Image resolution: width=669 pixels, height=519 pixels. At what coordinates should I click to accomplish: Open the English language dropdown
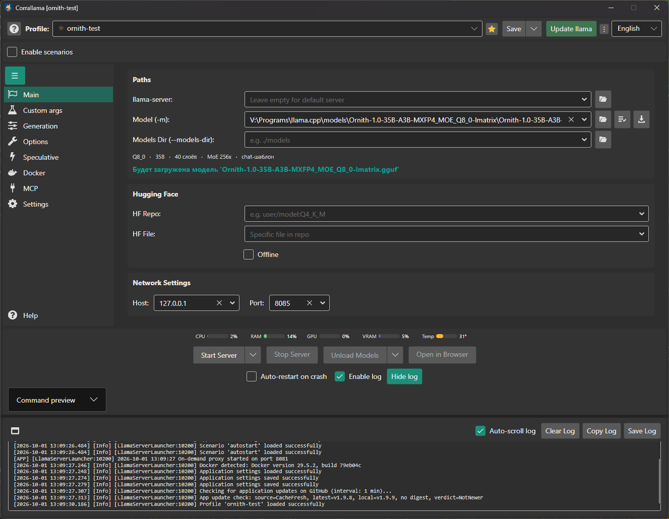[x=637, y=29]
